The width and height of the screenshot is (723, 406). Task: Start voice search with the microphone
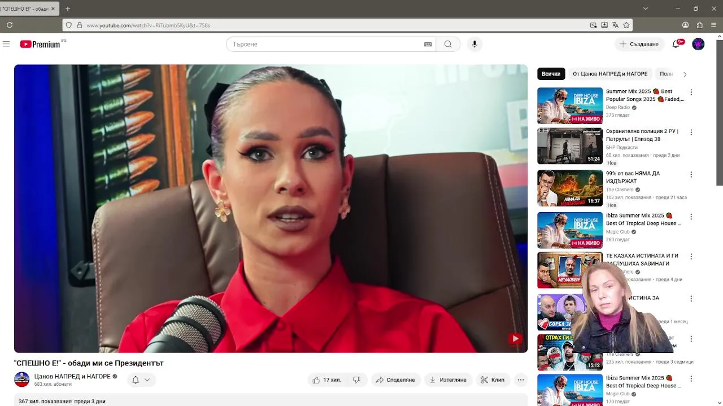point(474,44)
